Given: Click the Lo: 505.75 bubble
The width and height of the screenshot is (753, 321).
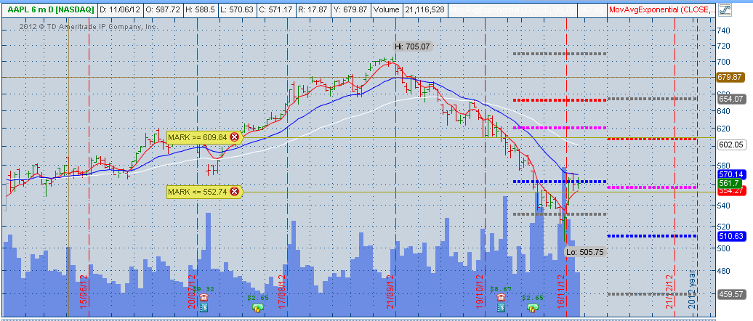Looking at the screenshot, I should coord(584,251).
